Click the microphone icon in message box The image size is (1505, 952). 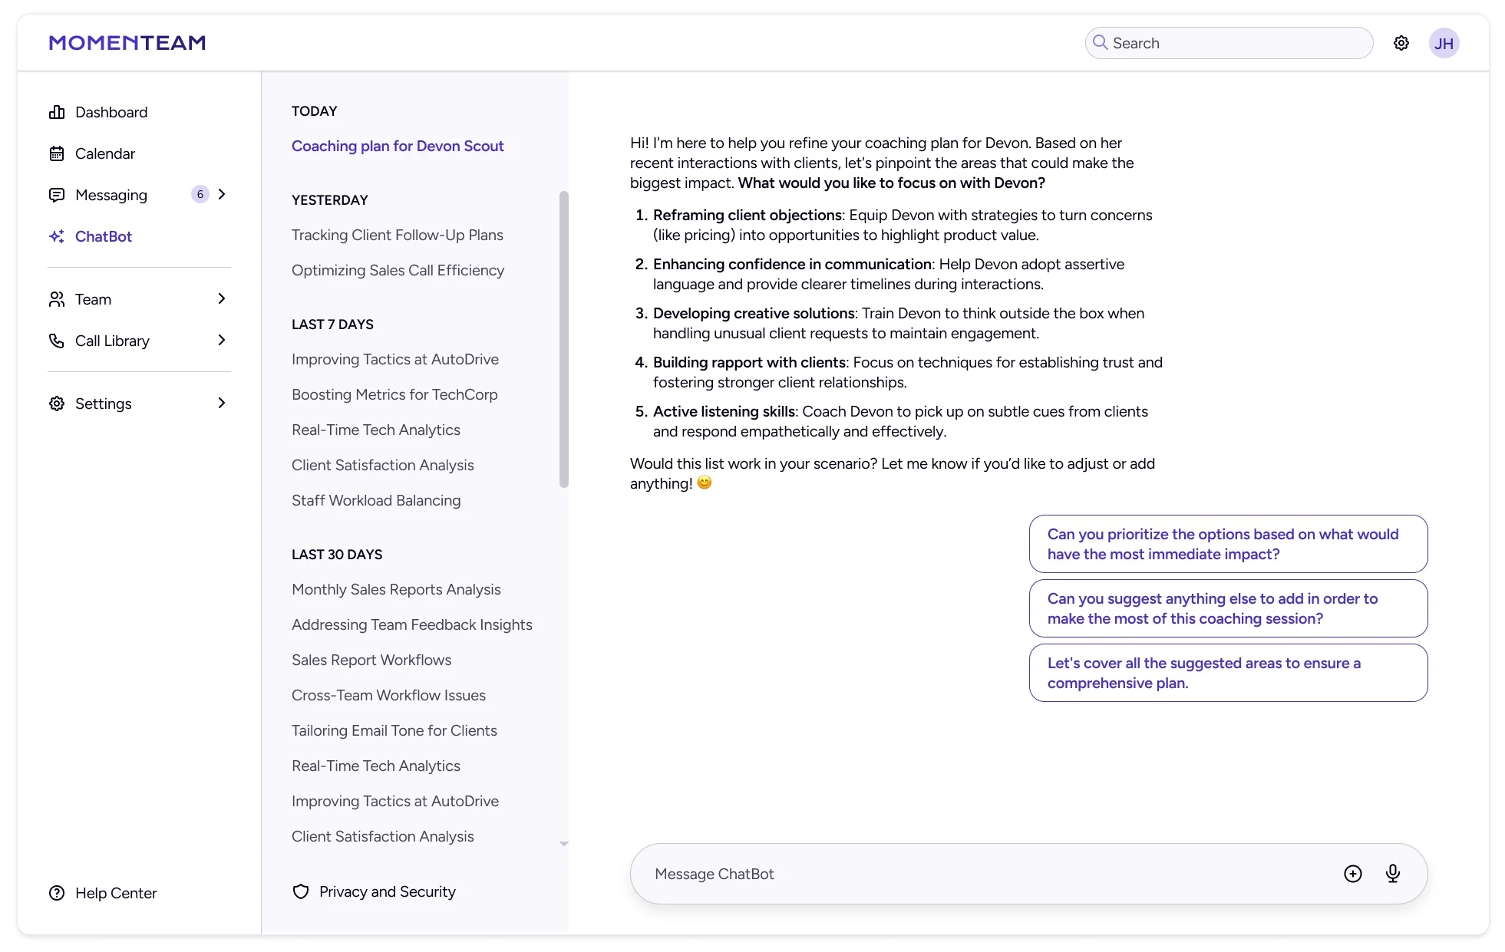click(x=1392, y=874)
